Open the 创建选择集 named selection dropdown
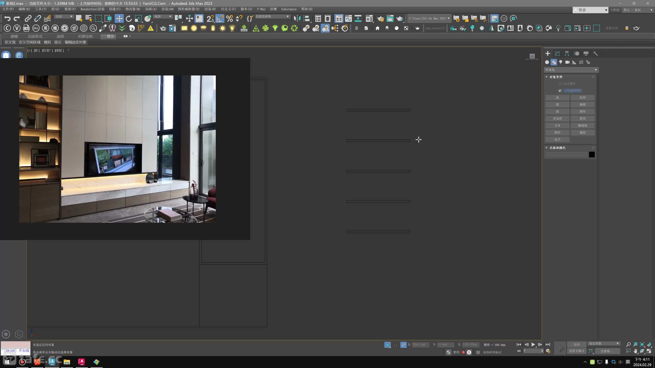The width and height of the screenshot is (655, 368). (x=272, y=16)
